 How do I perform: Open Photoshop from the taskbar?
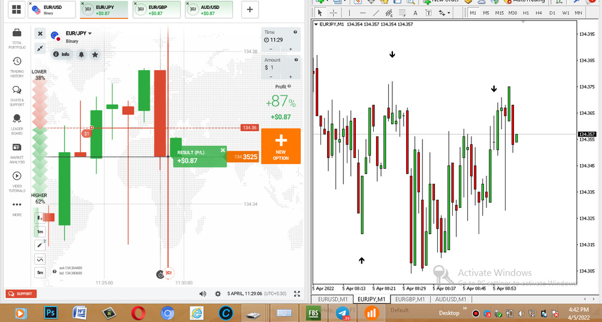51,313
